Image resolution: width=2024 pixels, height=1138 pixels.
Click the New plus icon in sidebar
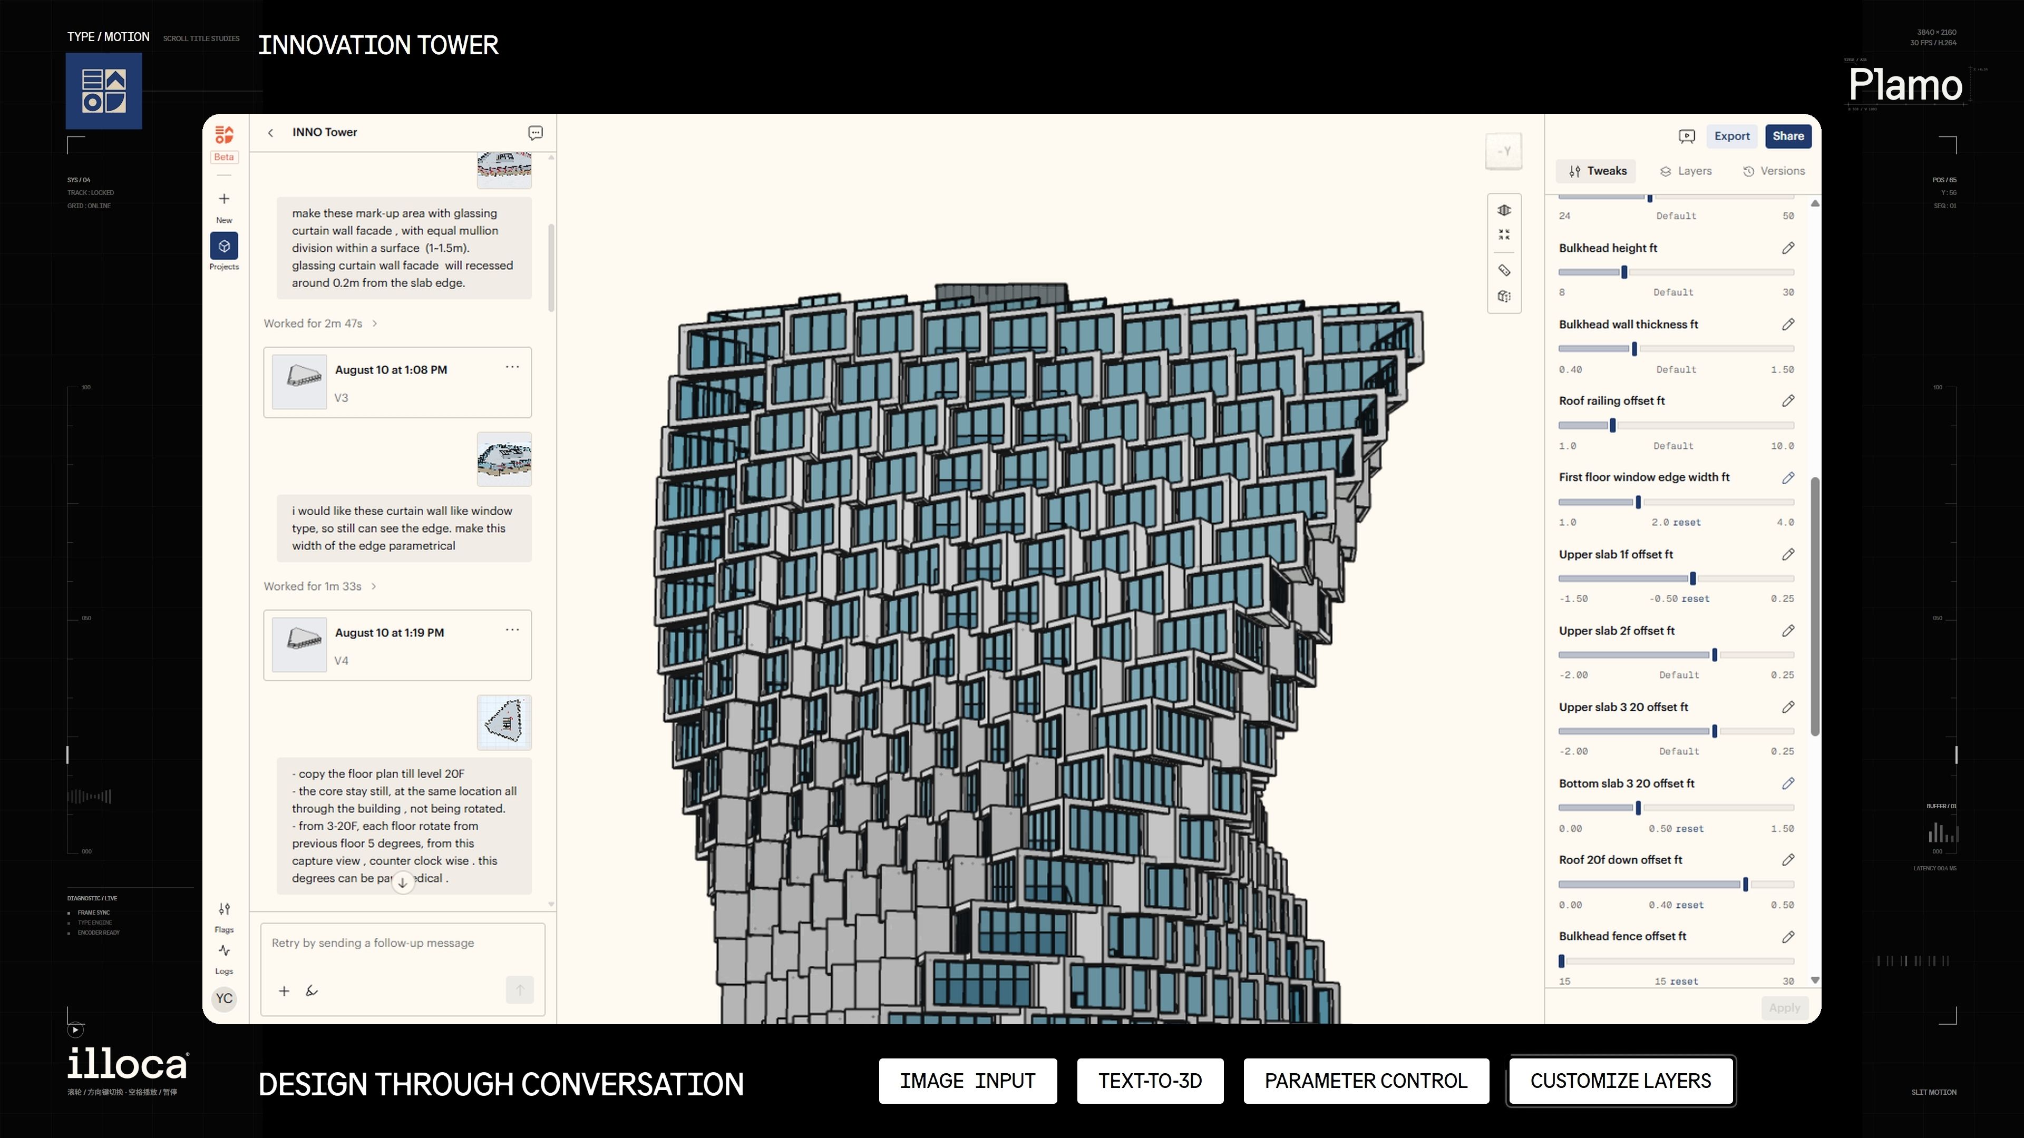pos(224,199)
